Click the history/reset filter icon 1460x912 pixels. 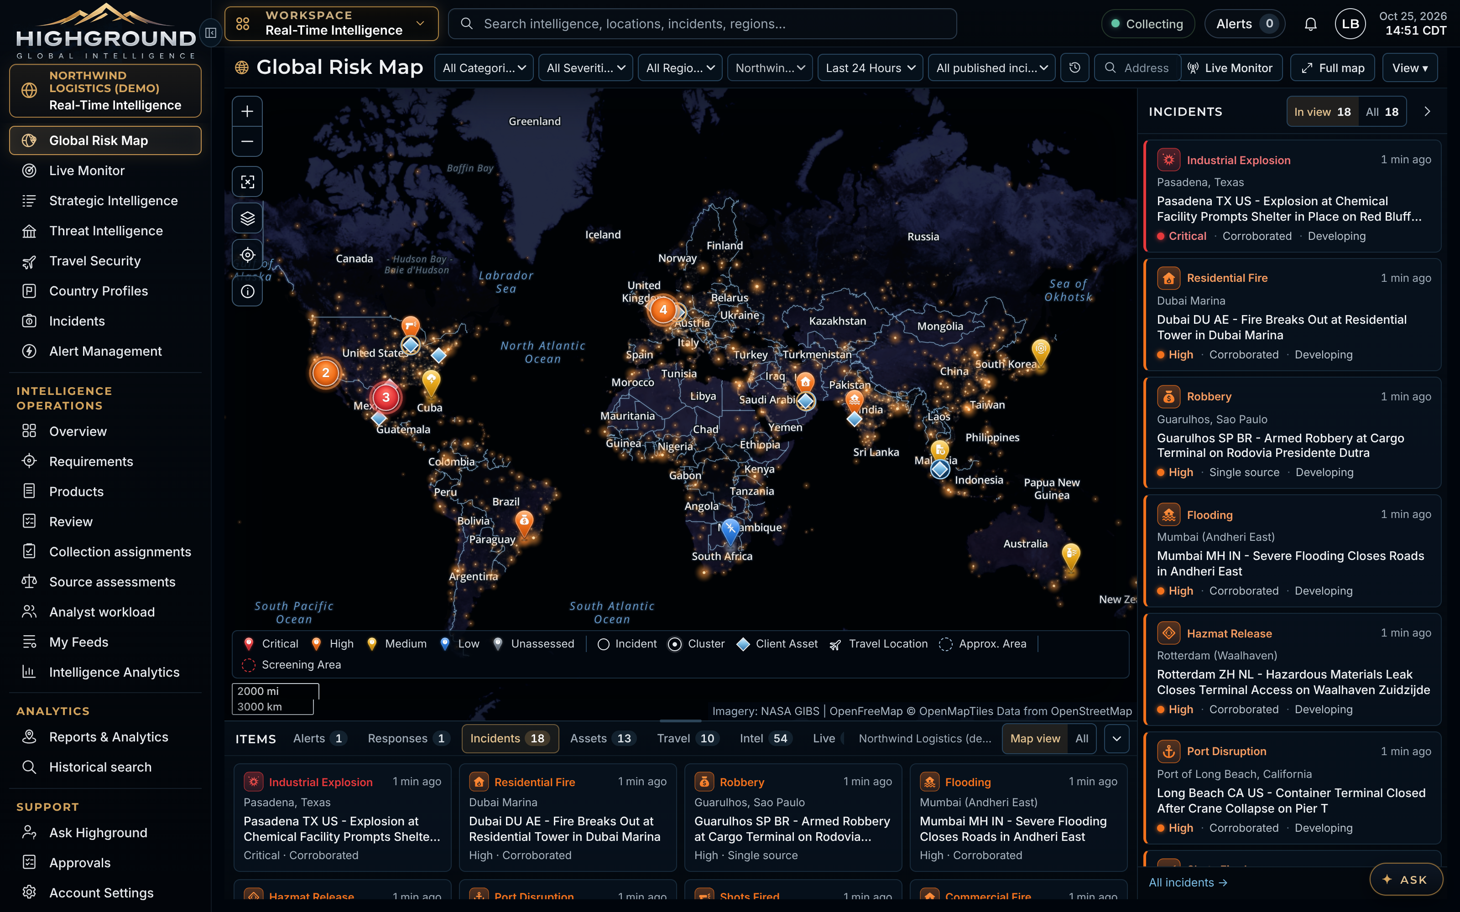(1074, 67)
